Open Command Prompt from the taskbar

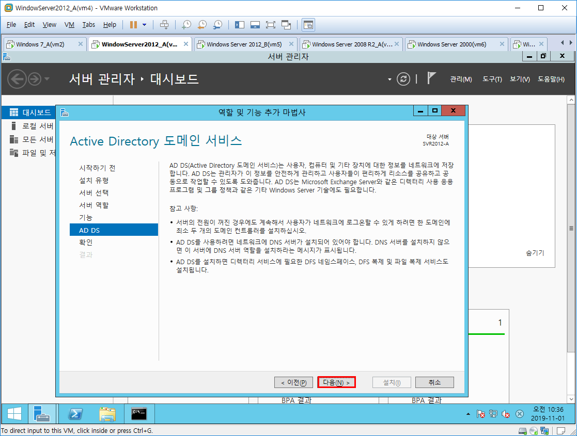click(x=139, y=414)
